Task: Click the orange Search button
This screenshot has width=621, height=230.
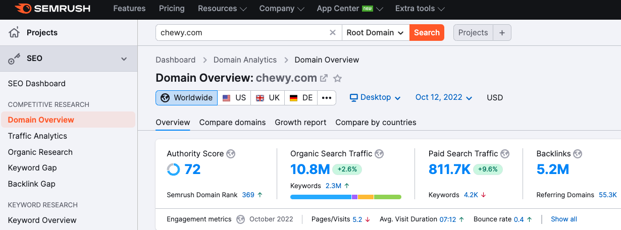Action: pyautogui.click(x=427, y=33)
